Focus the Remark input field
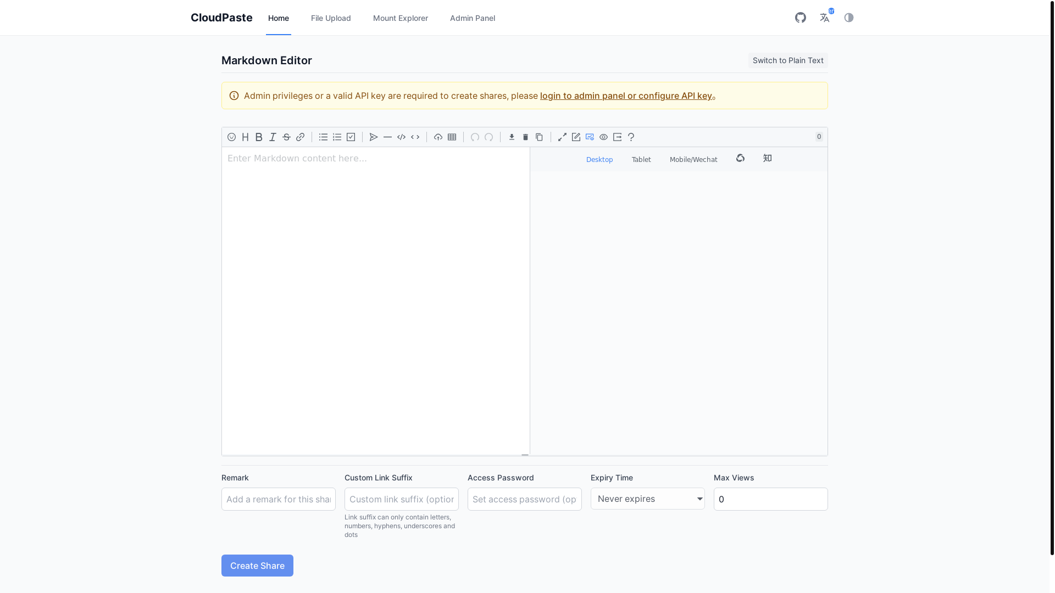The height and width of the screenshot is (593, 1055). [x=279, y=499]
